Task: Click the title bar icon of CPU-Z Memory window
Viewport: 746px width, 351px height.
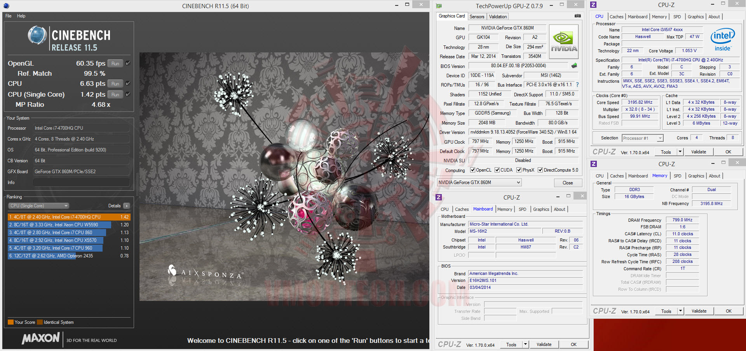Action: [594, 164]
